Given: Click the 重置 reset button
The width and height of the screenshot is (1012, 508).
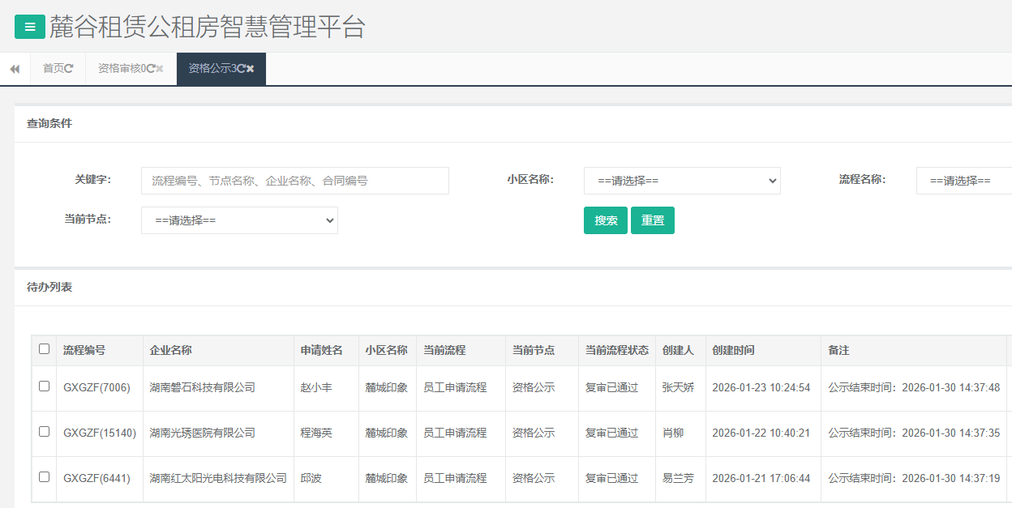Looking at the screenshot, I should click(652, 220).
